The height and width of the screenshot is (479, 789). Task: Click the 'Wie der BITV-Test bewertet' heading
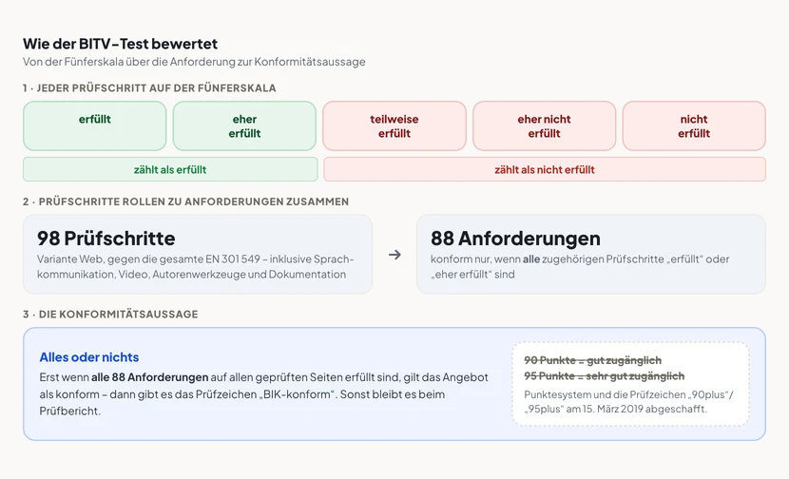pyautogui.click(x=121, y=44)
